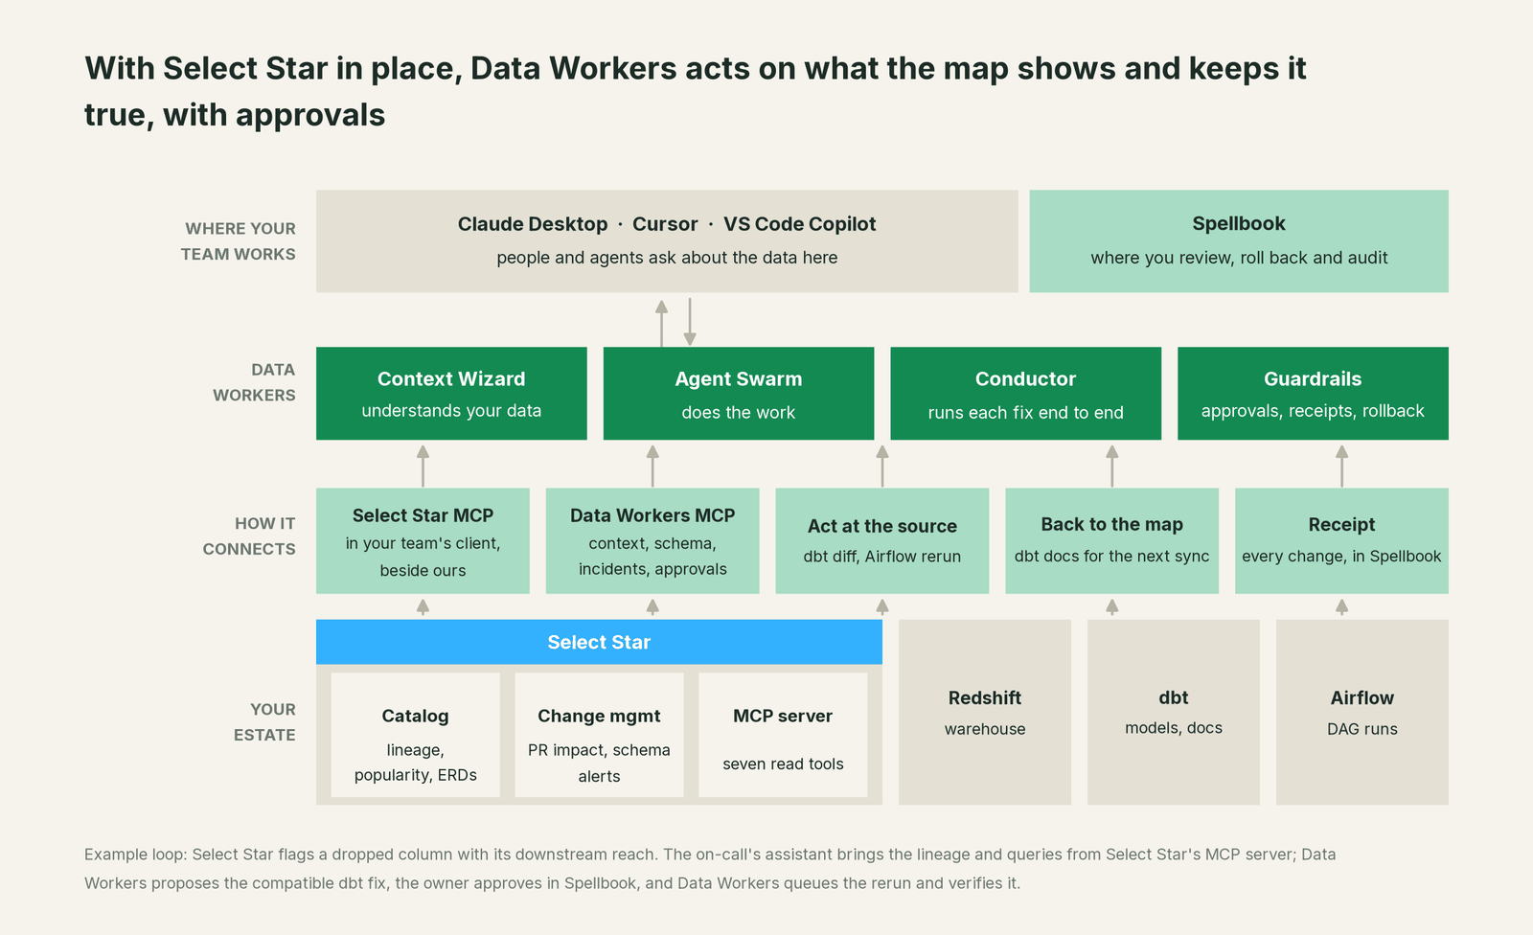Click "dbt docs for the next sync" text
This screenshot has height=935, width=1533.
tap(1111, 557)
